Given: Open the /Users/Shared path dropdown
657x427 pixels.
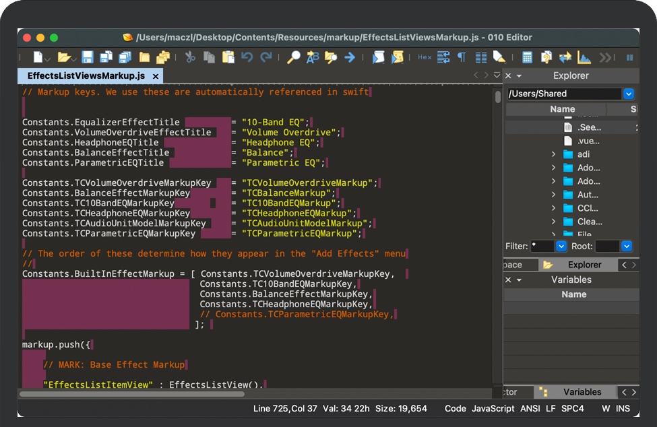Looking at the screenshot, I should click(x=629, y=94).
